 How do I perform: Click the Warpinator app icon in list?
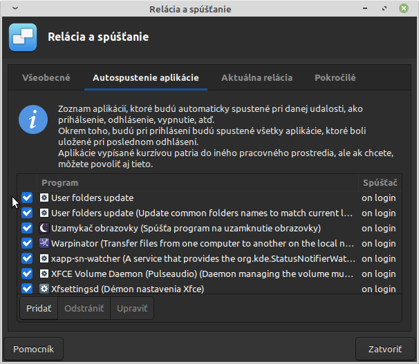[44, 243]
